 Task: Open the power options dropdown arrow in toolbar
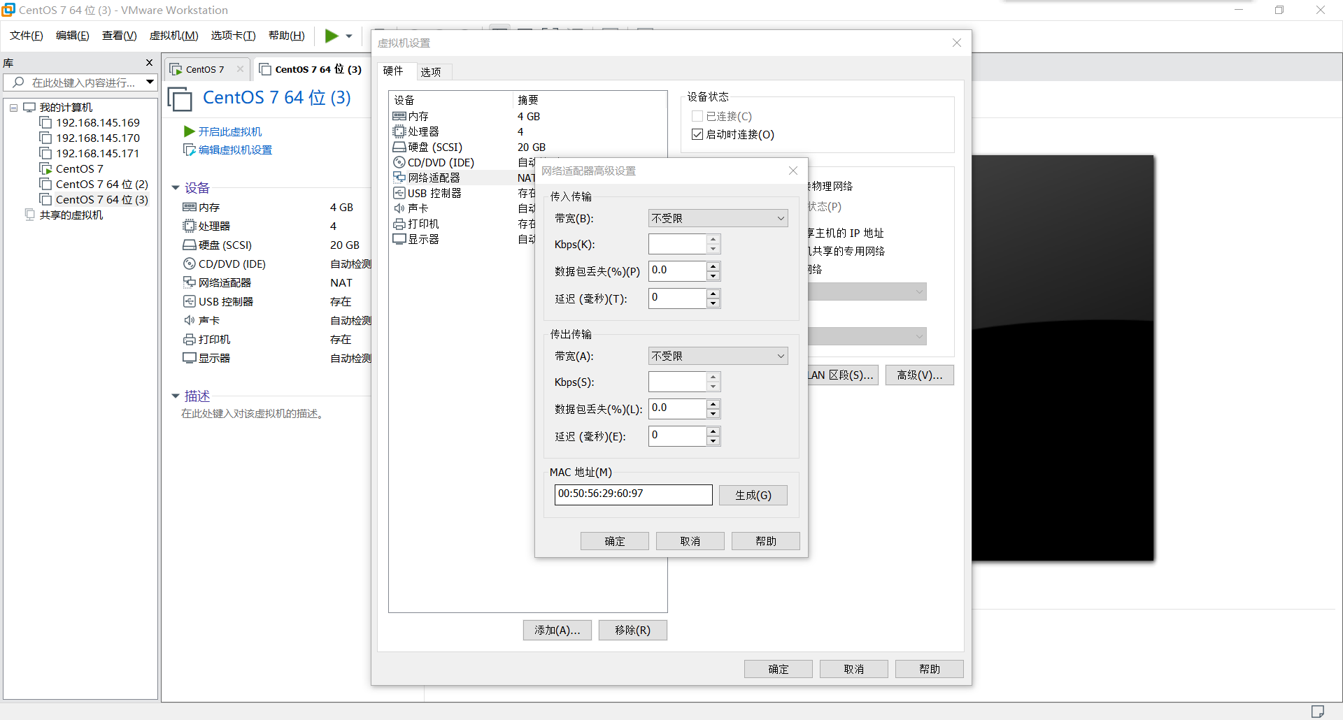click(349, 36)
